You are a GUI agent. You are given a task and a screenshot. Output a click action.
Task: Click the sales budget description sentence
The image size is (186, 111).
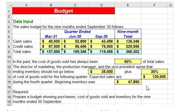[68, 27]
